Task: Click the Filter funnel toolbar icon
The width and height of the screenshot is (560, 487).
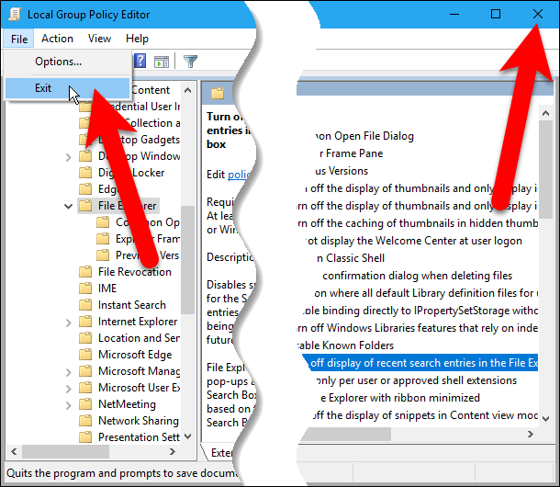Action: 190,62
